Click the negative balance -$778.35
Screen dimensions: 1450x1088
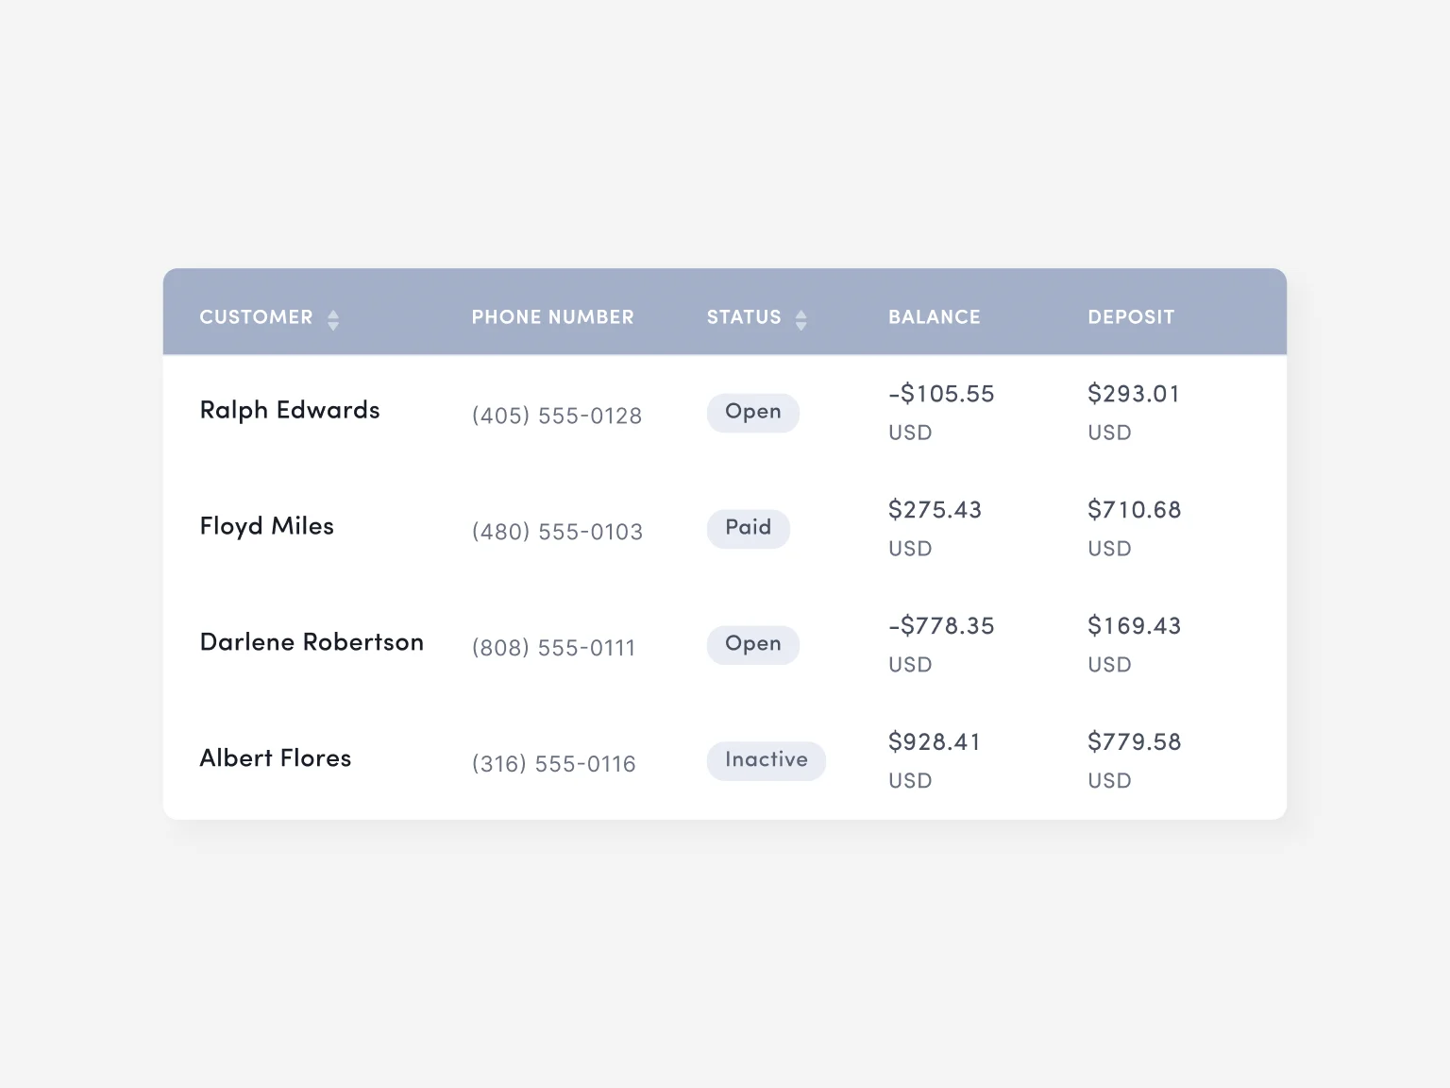tap(940, 625)
